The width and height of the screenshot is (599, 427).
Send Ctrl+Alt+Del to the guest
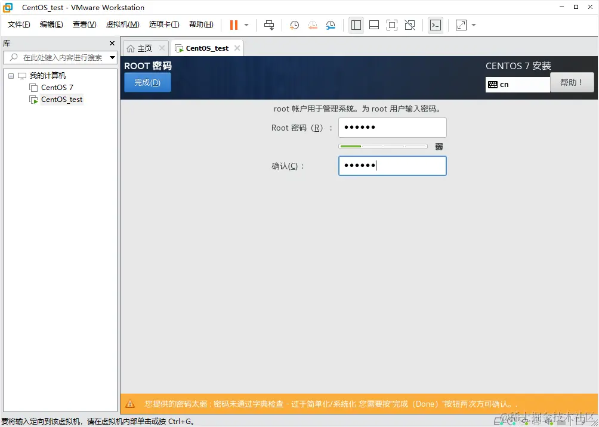269,24
